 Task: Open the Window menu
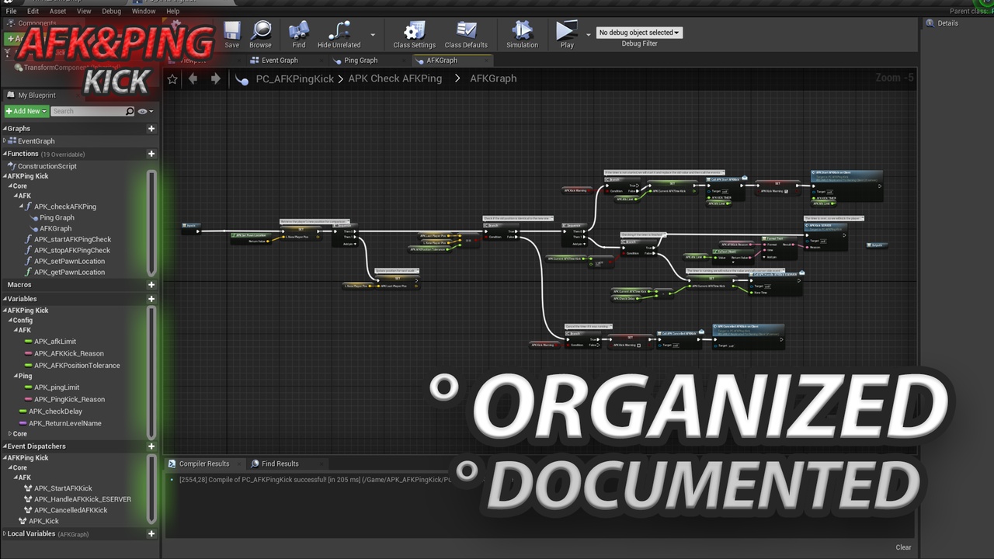click(144, 12)
